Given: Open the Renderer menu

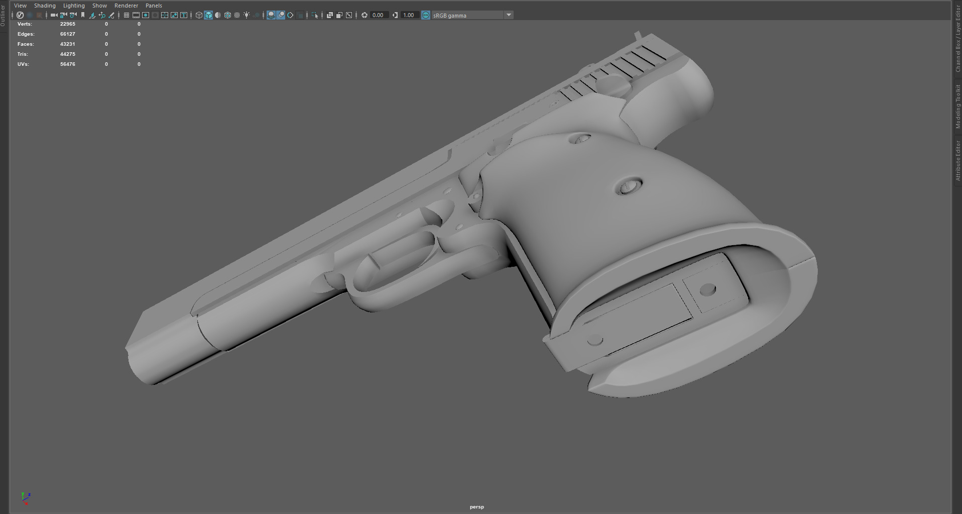Looking at the screenshot, I should tap(126, 6).
